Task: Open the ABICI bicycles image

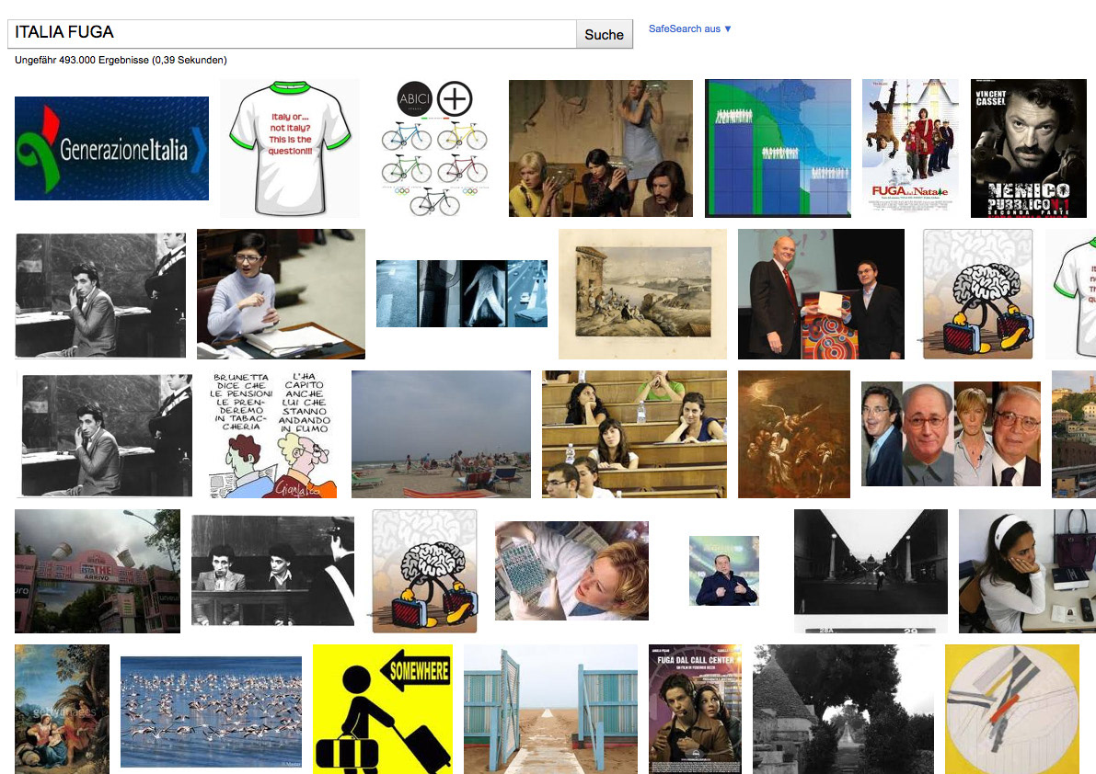Action: (434, 148)
